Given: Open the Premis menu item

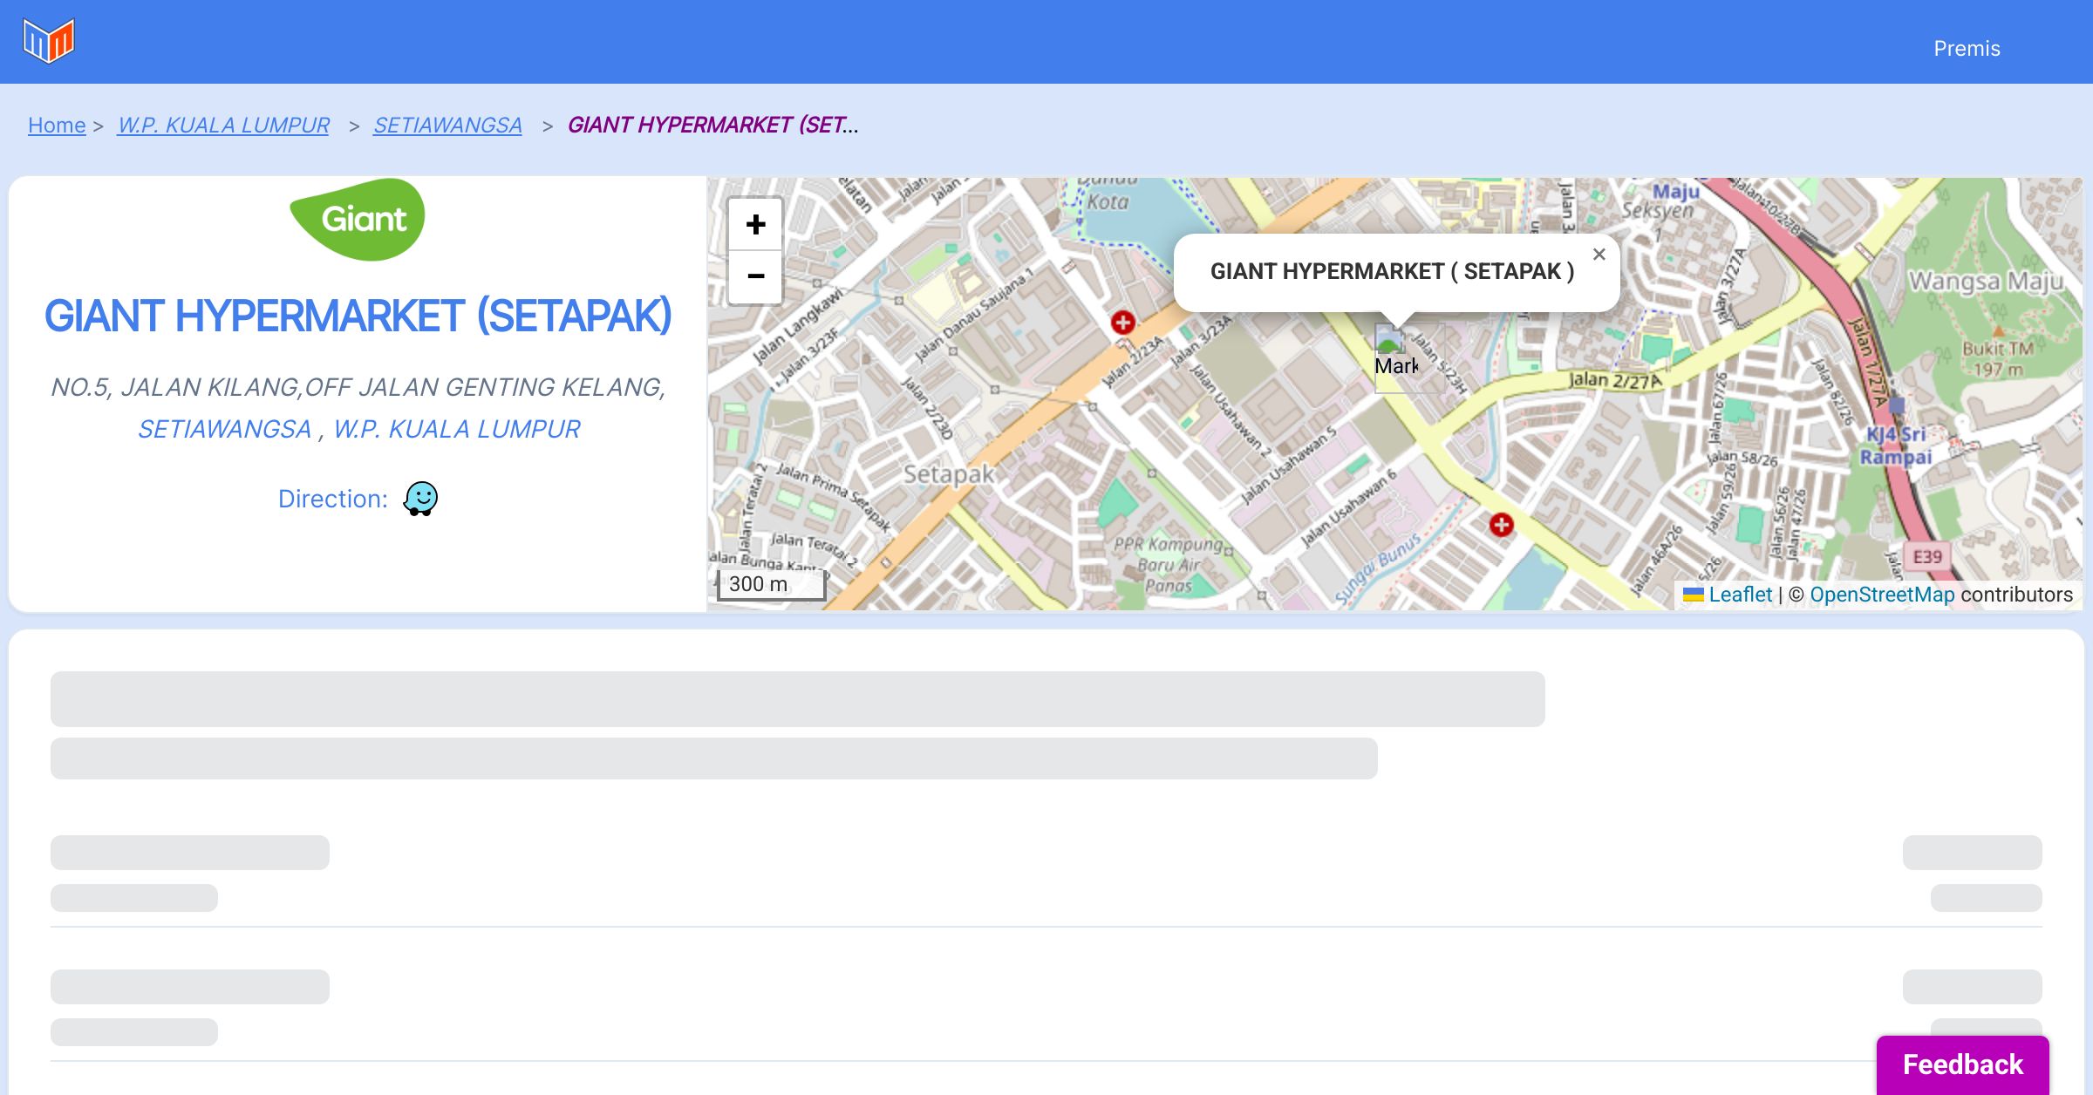Looking at the screenshot, I should tap(1967, 49).
